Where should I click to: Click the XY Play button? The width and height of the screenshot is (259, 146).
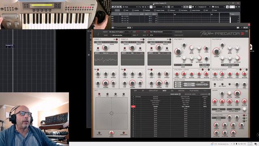click(115, 94)
